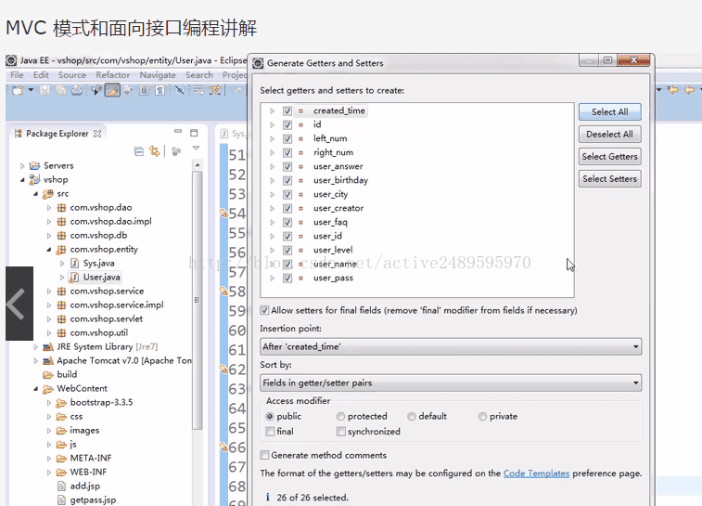The width and height of the screenshot is (702, 506).
Task: Click the Servers folder icon
Action: coord(34,166)
